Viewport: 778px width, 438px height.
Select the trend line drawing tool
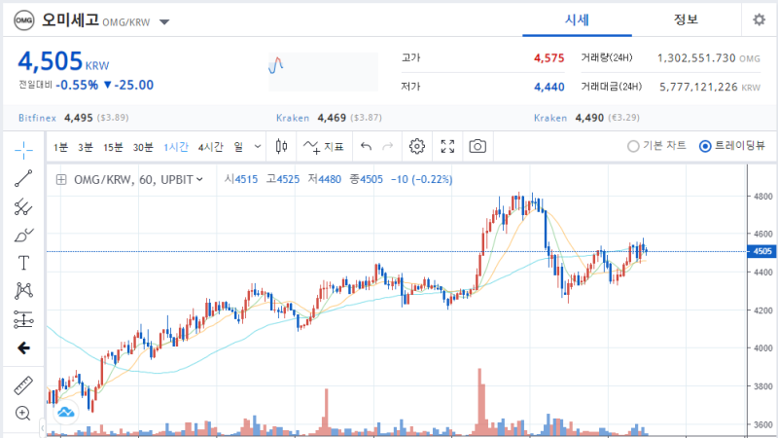23,178
